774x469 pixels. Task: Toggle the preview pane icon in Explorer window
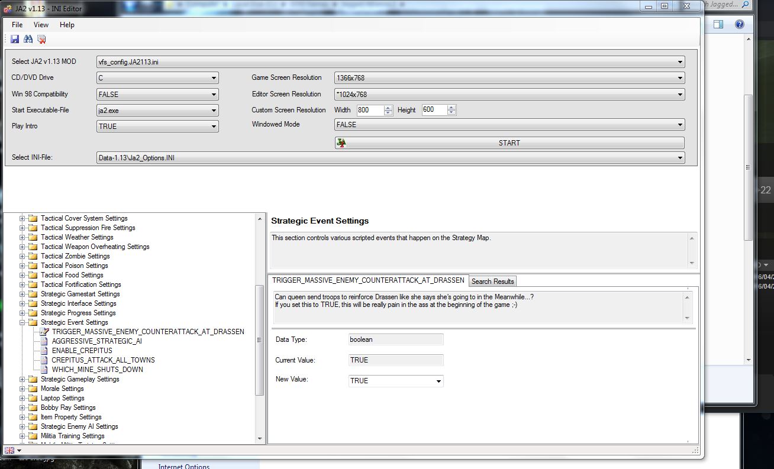click(718, 24)
